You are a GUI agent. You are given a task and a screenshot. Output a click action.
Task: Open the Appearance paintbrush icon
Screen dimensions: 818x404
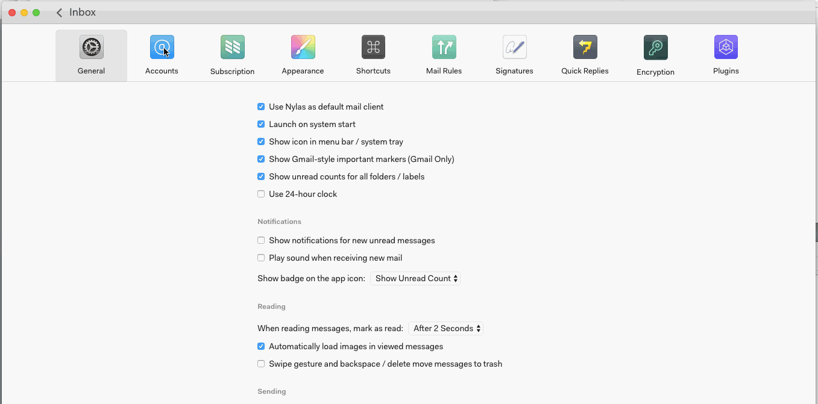[x=303, y=48]
